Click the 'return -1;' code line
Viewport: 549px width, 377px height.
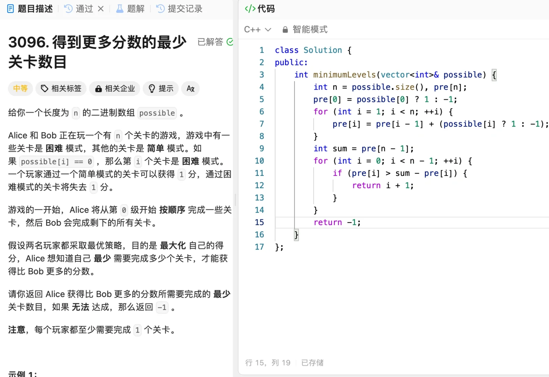(x=337, y=222)
